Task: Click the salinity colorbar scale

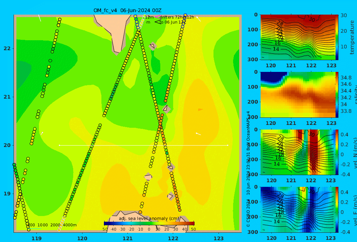Action: (x=337, y=95)
